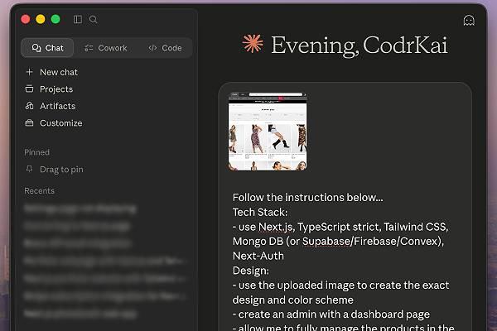The width and height of the screenshot is (497, 331).
Task: Switch to the Code tab
Action: point(165,48)
